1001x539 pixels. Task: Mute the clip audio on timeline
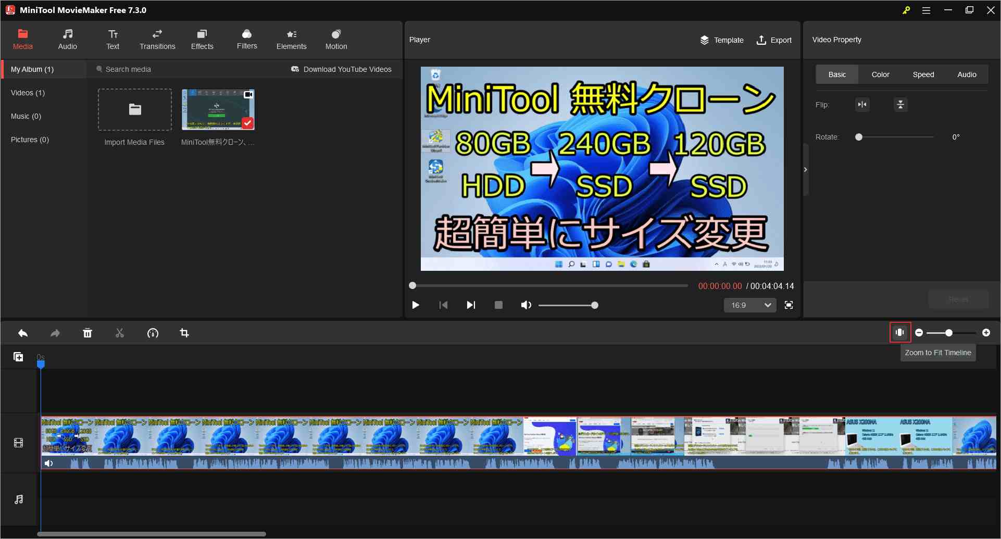point(48,463)
